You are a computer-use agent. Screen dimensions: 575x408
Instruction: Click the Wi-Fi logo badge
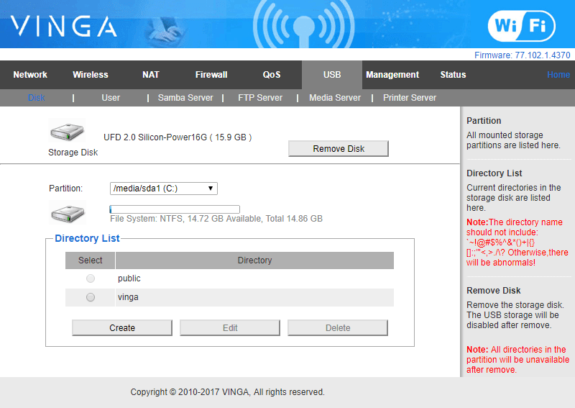521,27
